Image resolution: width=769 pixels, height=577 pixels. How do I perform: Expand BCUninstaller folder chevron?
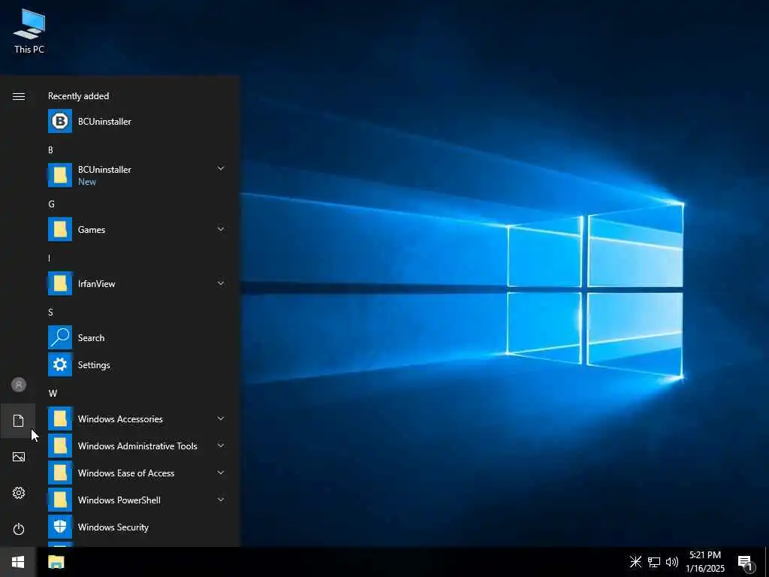click(x=221, y=169)
